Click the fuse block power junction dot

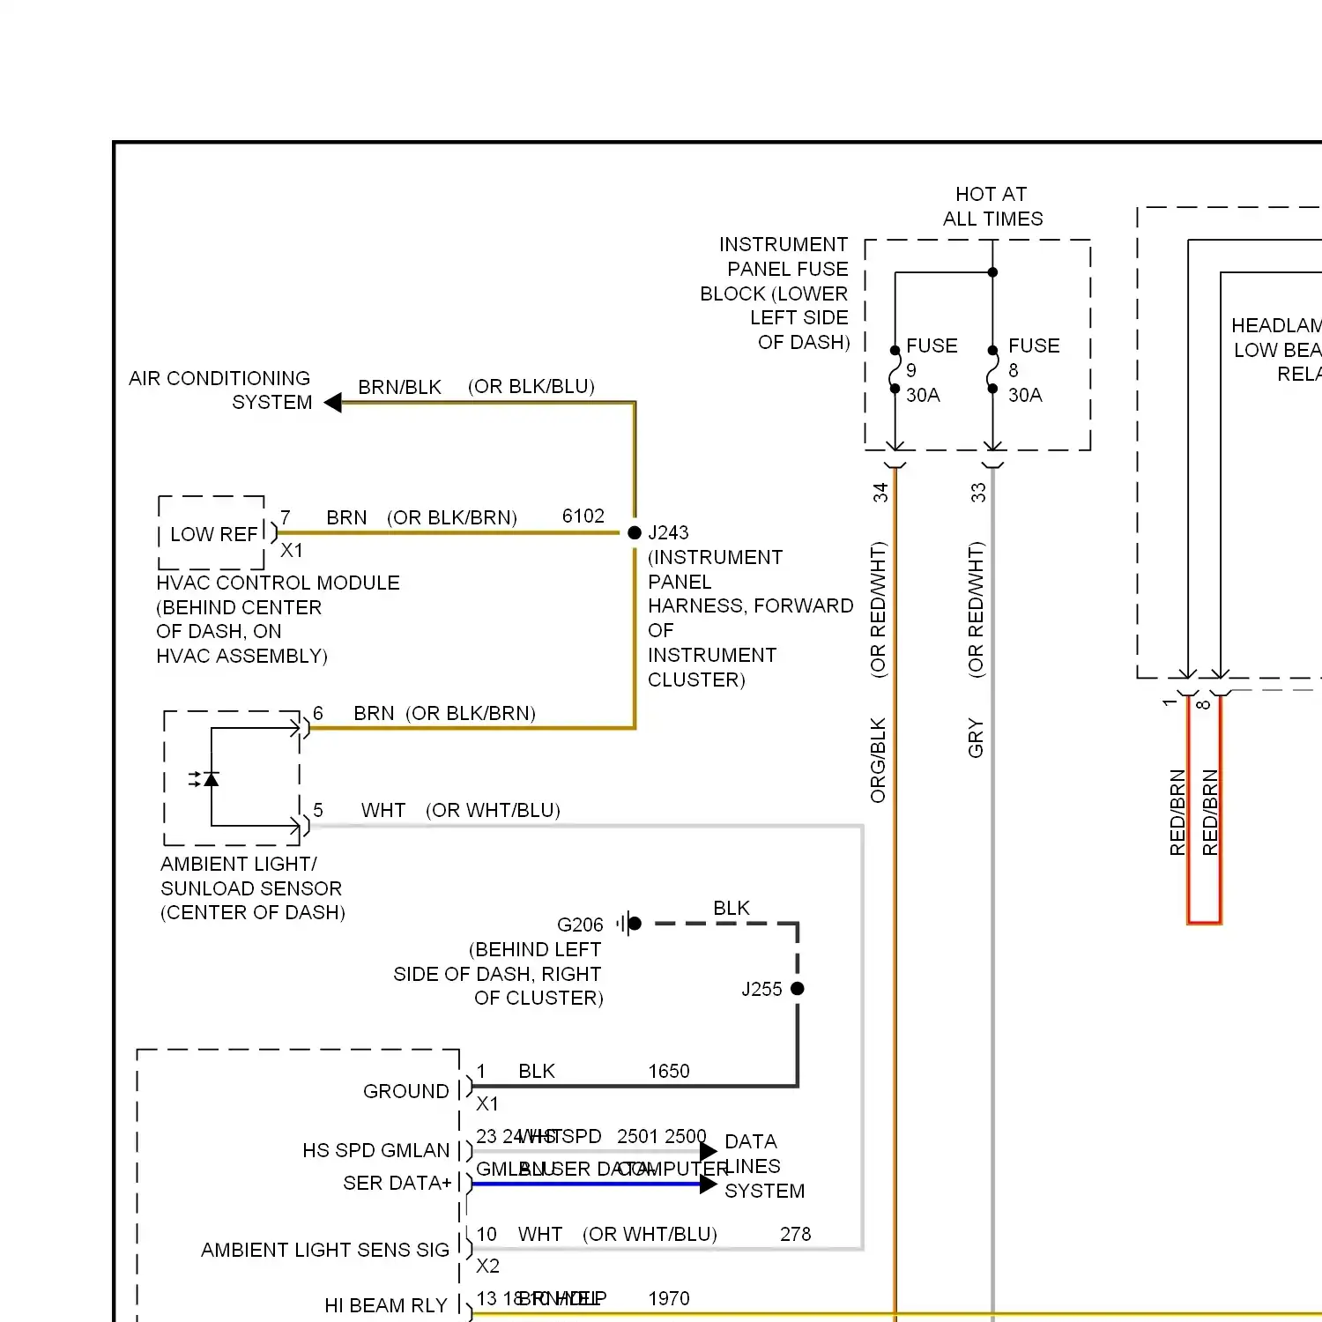click(x=992, y=272)
